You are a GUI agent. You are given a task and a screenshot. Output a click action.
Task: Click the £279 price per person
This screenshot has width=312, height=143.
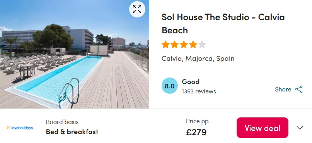point(196,132)
